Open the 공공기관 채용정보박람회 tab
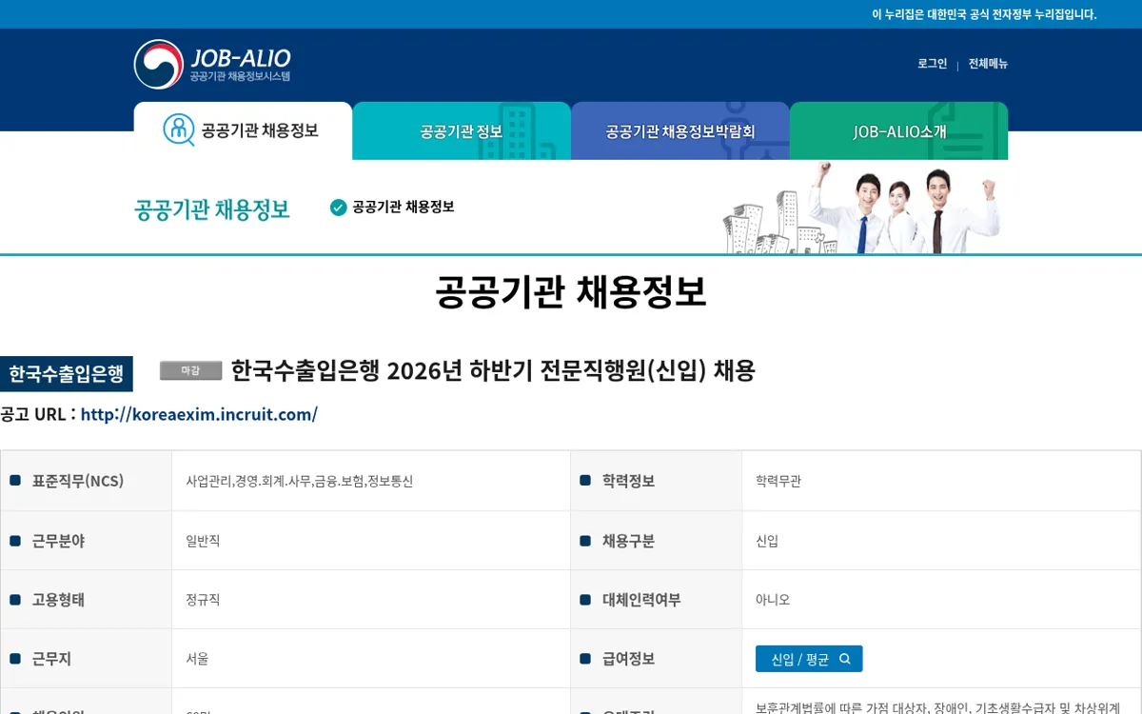 [x=680, y=131]
